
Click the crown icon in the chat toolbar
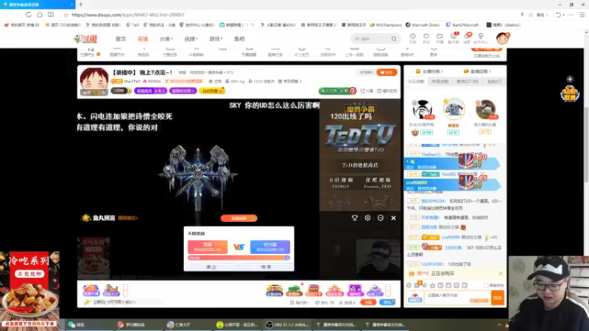coord(432,285)
